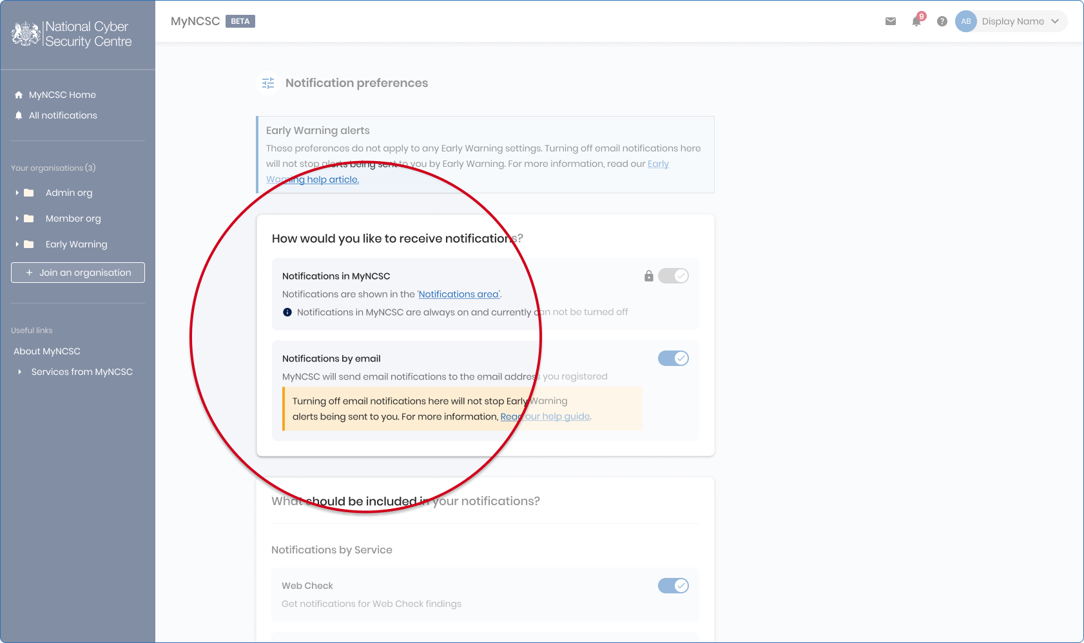Open About MyNCSC link in sidebar

(47, 351)
